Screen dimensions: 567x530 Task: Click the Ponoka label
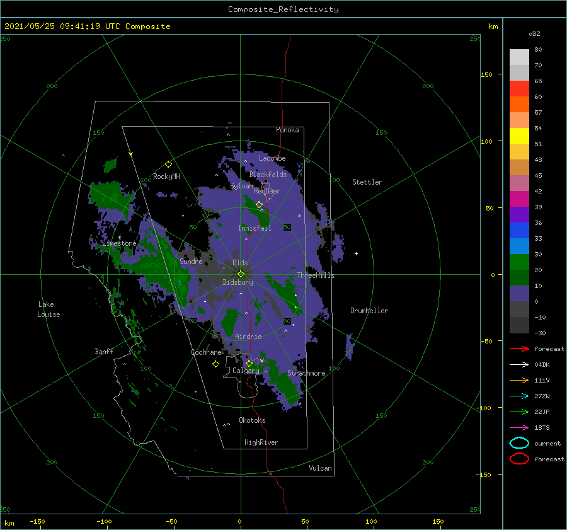(x=287, y=130)
